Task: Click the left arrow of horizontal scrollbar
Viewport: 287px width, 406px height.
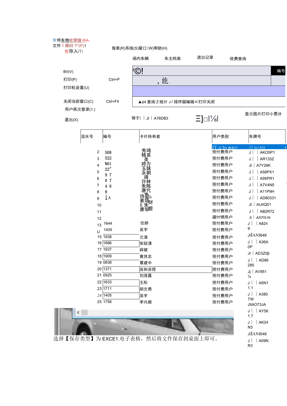Action: click(78, 312)
